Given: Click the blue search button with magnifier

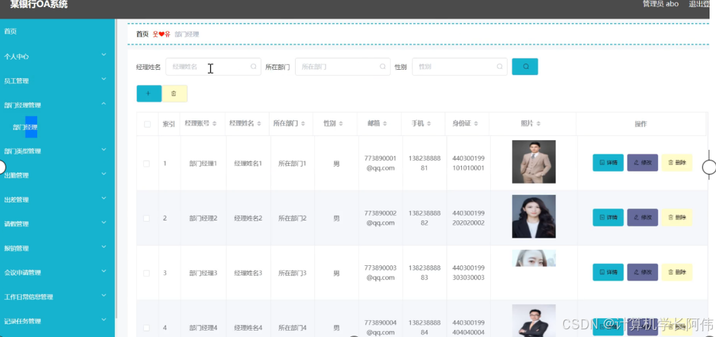Looking at the screenshot, I should click(x=525, y=67).
